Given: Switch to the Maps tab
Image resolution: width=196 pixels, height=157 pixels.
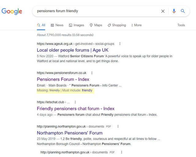Looking at the screenshot, I should [x=96, y=25].
